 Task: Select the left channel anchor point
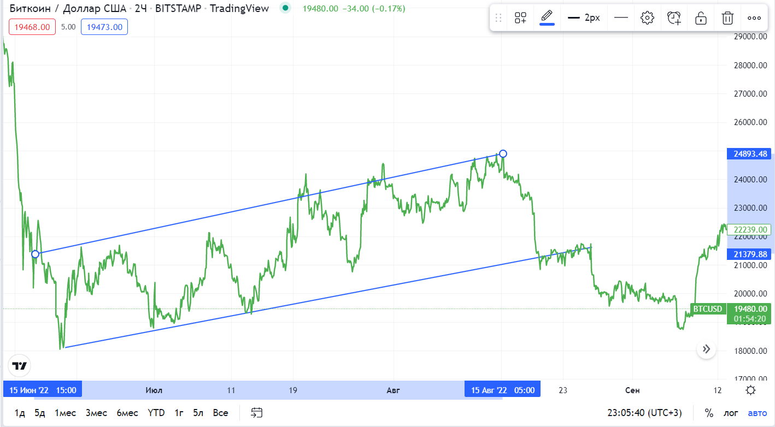tap(36, 254)
